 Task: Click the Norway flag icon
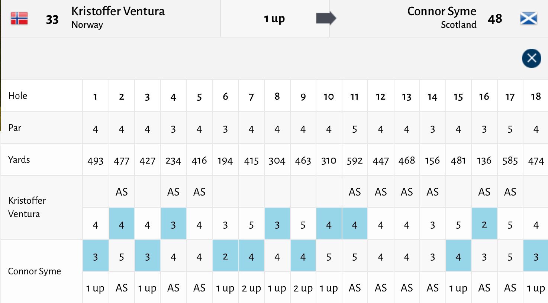pyautogui.click(x=19, y=19)
